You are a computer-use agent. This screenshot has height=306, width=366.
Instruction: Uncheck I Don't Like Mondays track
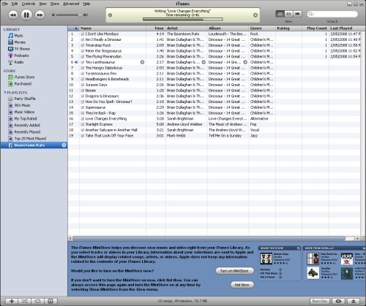(x=83, y=34)
